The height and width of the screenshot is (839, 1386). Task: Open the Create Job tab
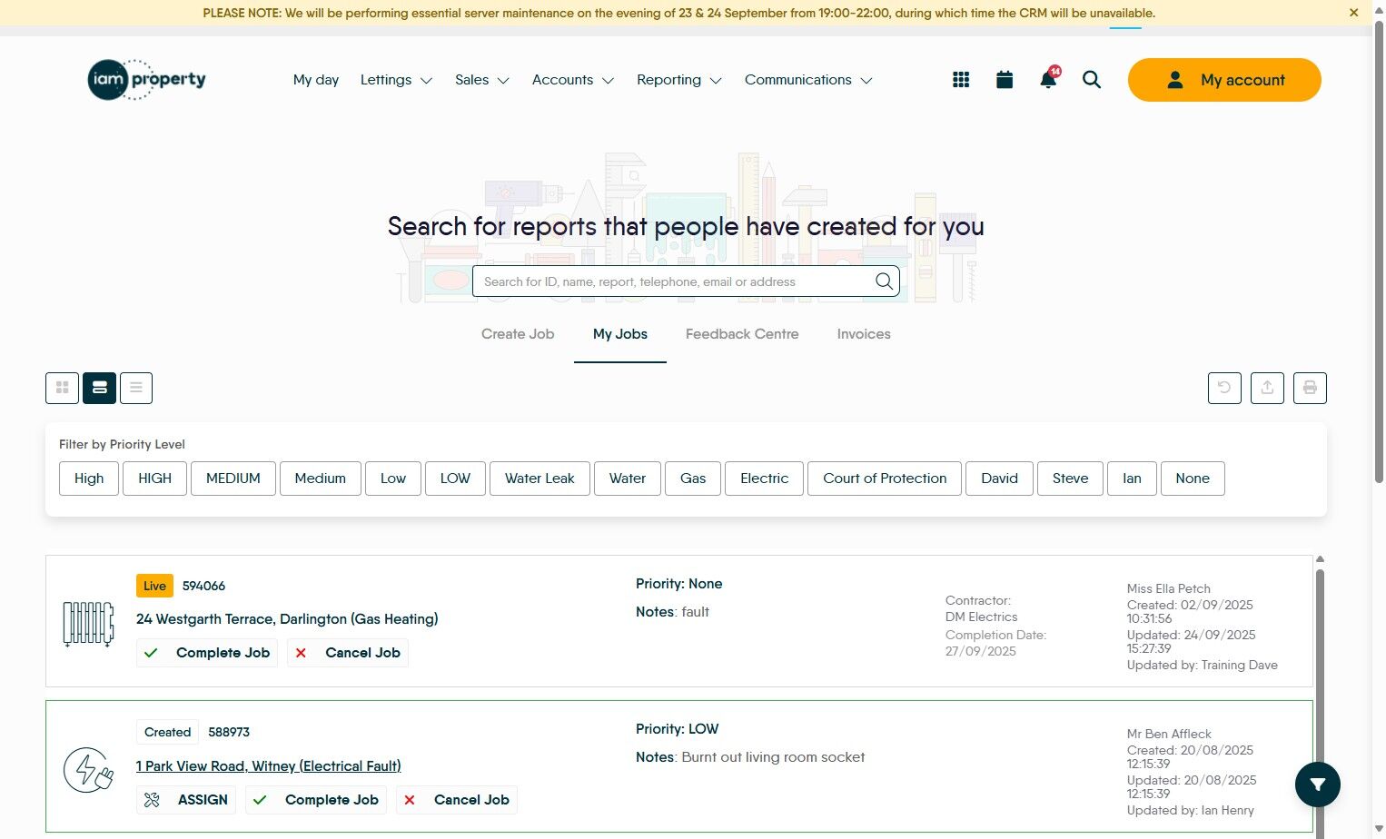[x=518, y=334]
